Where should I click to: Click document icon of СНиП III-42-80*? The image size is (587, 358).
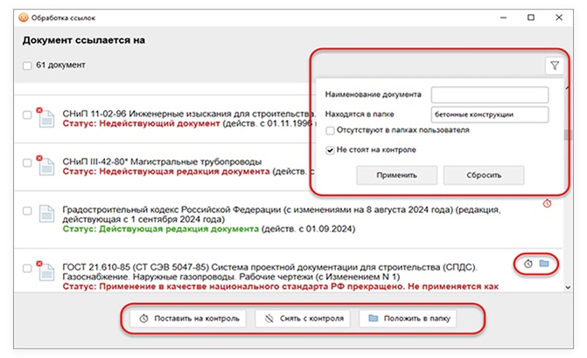click(45, 165)
